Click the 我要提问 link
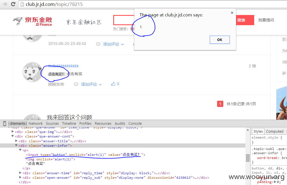This screenshot has width=287, height=185. tap(266, 20)
